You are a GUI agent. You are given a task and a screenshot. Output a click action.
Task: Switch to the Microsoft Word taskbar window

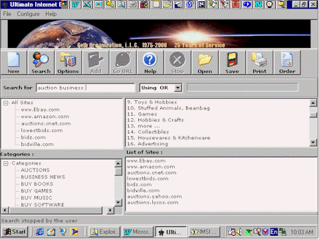138,232
